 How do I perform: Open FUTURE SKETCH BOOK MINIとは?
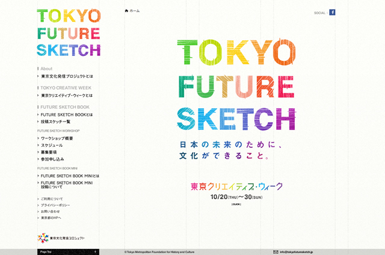tap(69, 176)
